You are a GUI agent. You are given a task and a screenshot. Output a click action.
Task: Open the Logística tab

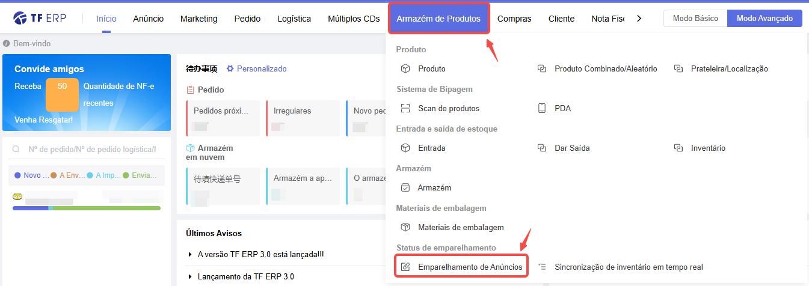(294, 19)
